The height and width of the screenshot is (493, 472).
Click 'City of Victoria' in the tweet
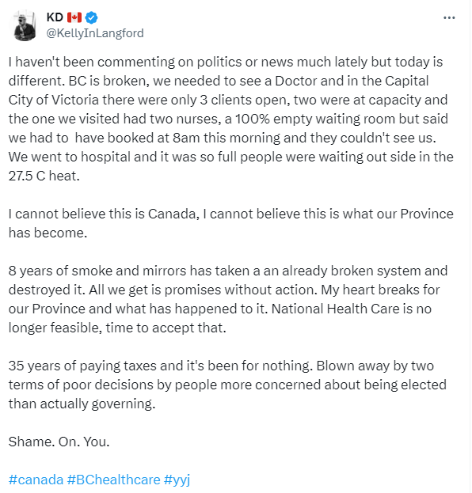[54, 100]
